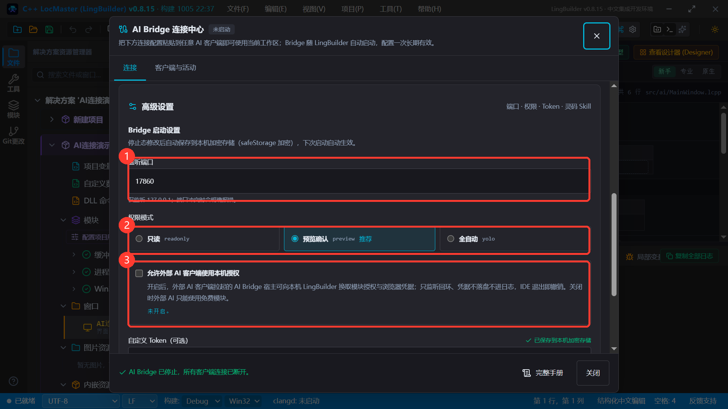Select the 连接 tab
Screen dimensions: 728x409
(130, 68)
